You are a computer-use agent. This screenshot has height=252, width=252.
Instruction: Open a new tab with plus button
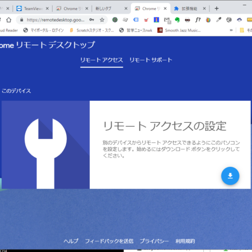pyautogui.click(x=217, y=8)
